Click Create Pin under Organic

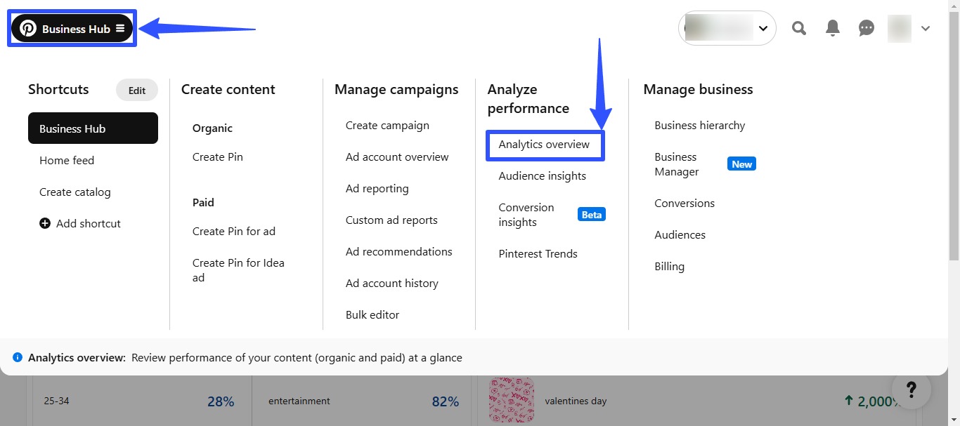click(x=217, y=157)
